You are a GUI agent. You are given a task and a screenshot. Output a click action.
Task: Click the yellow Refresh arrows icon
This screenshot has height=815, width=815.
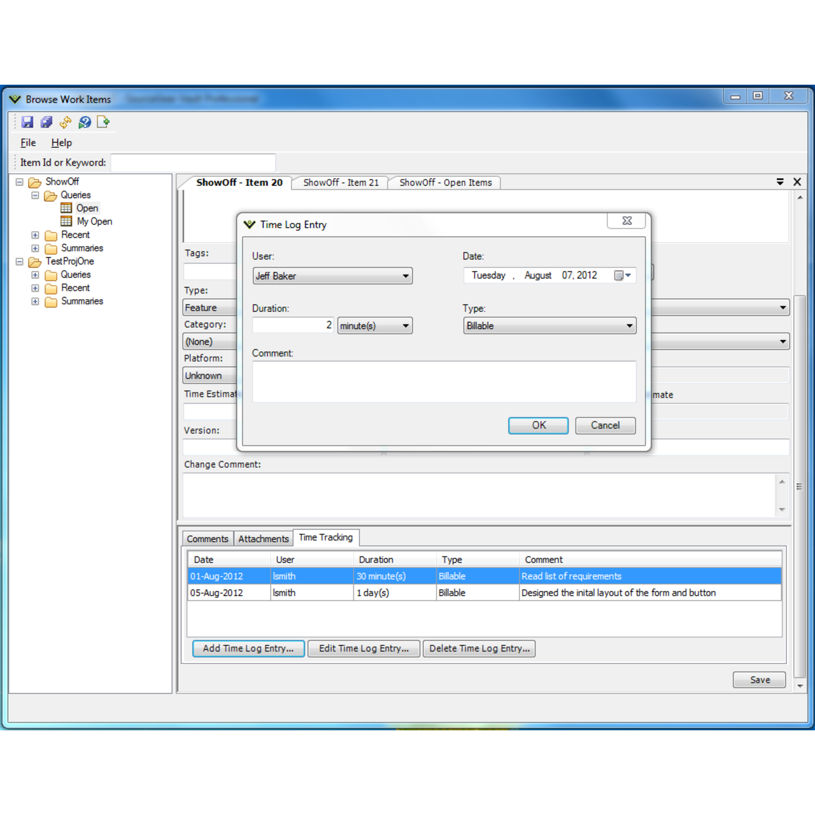pos(65,122)
